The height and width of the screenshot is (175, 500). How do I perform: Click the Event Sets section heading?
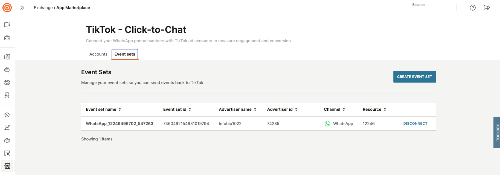coord(96,72)
